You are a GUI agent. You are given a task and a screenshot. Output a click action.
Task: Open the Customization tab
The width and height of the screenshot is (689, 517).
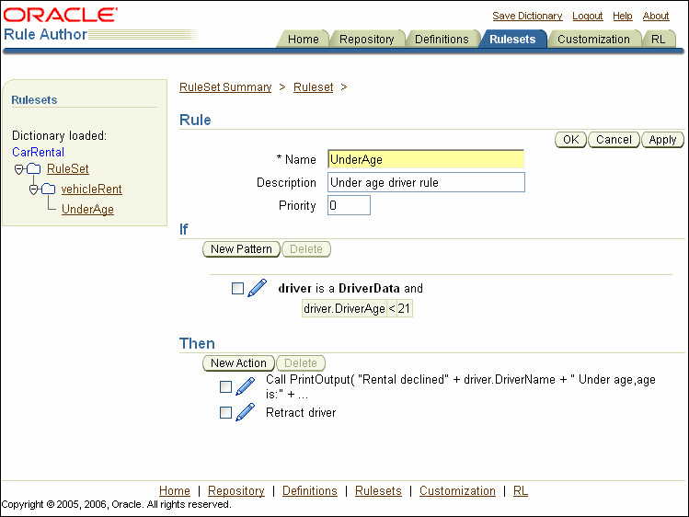pos(593,39)
